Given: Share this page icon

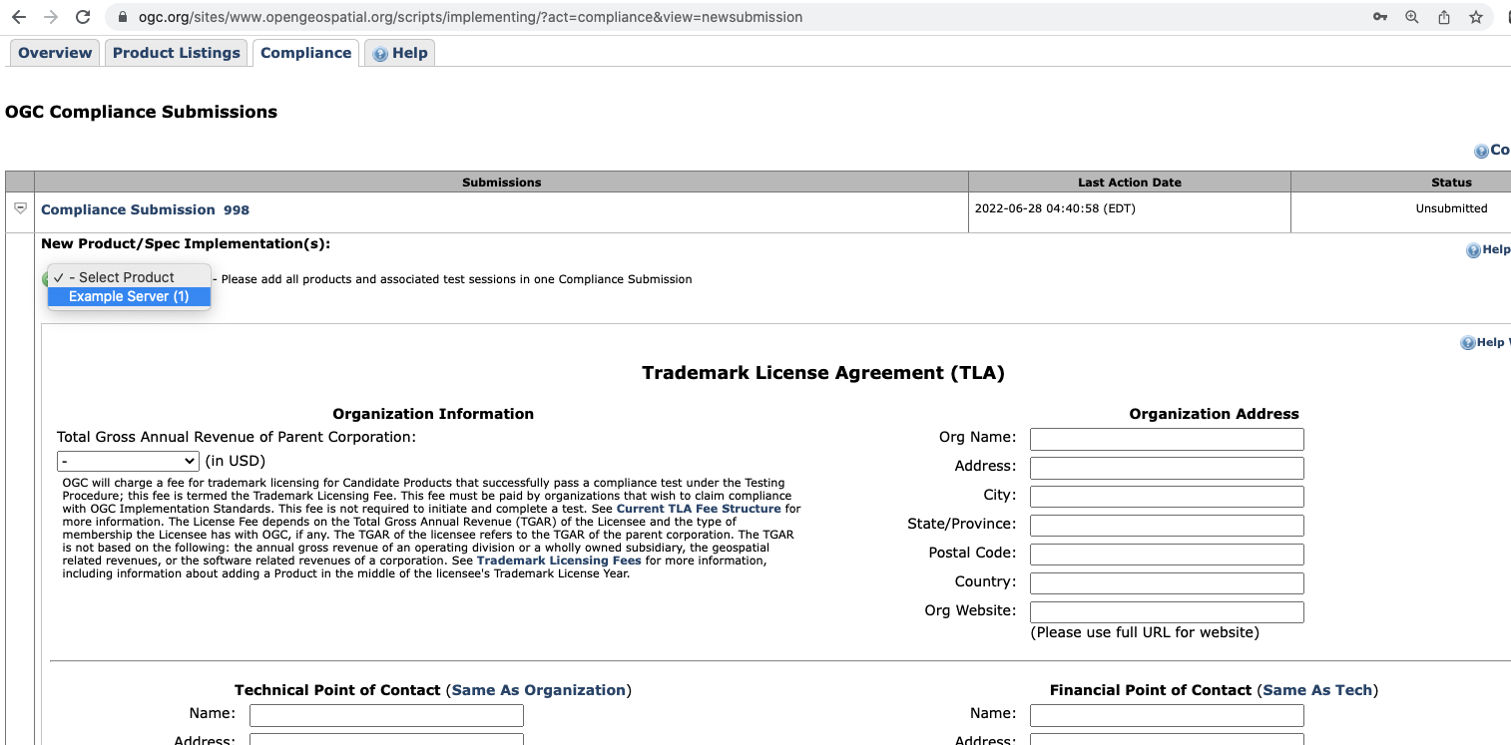Looking at the screenshot, I should click(x=1444, y=17).
